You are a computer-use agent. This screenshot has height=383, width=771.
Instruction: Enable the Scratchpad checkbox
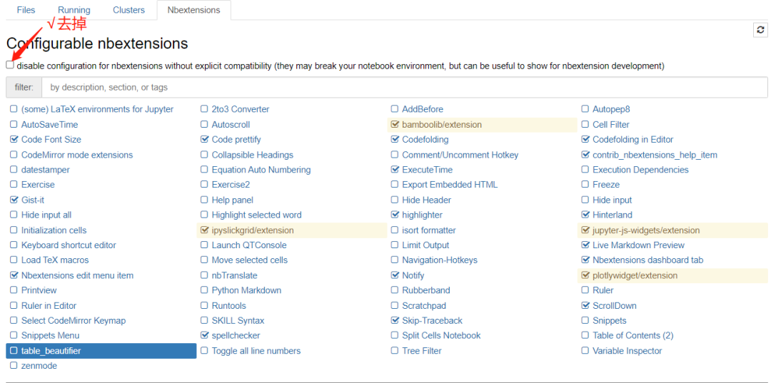click(395, 305)
